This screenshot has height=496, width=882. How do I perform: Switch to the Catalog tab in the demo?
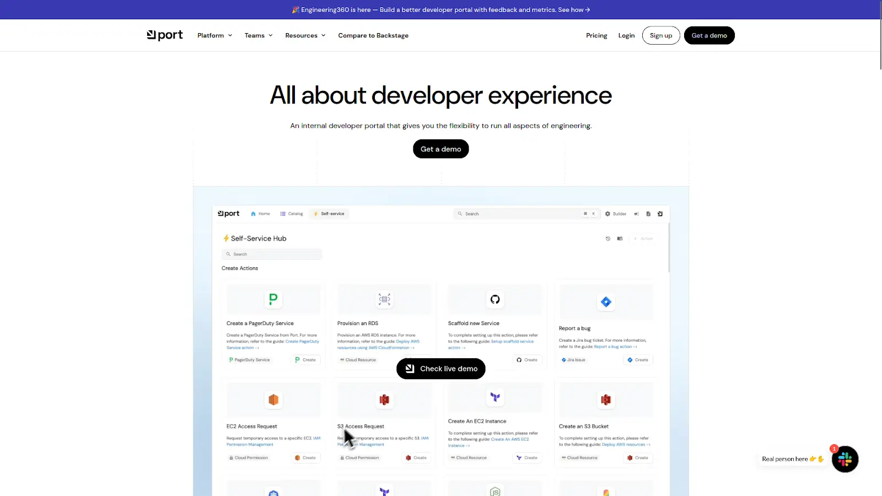click(x=292, y=214)
